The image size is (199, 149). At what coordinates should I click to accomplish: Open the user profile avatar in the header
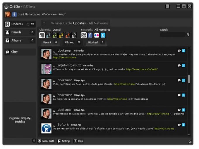click(8, 14)
